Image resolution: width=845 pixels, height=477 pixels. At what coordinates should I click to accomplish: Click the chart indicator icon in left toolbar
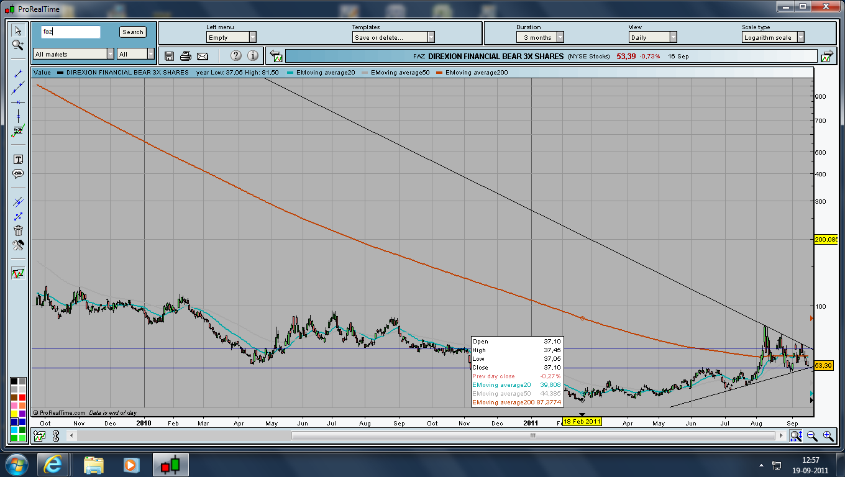point(18,273)
